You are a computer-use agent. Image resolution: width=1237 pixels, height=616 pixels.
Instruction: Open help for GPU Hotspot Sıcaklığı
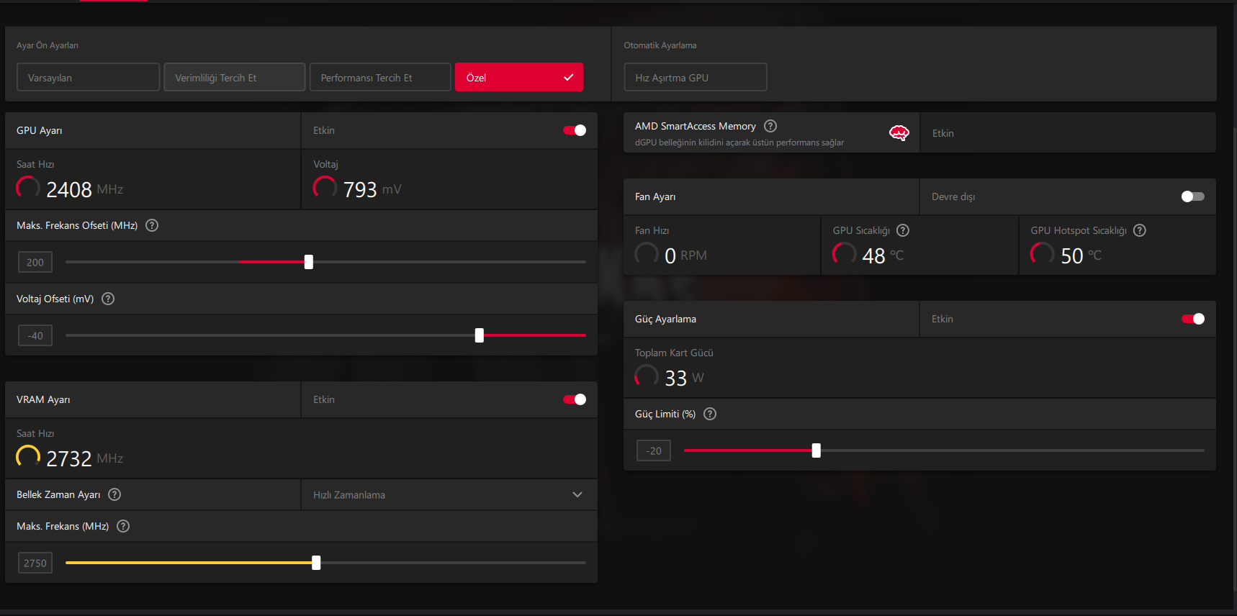coord(1140,230)
